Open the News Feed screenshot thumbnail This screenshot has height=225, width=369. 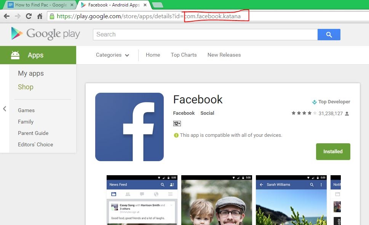(x=142, y=200)
